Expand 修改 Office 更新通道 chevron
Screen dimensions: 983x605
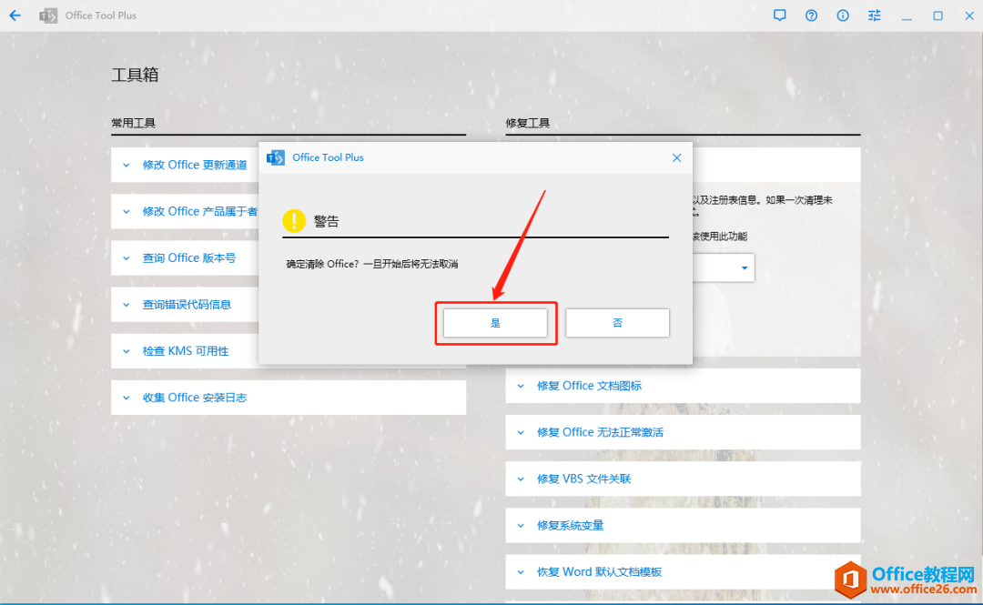coord(127,165)
